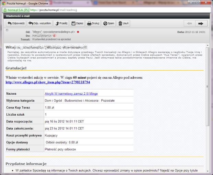Select the sender address powiadomienia@allegro.pl

click(x=59, y=32)
